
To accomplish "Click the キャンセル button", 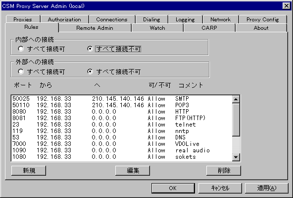I will tap(220, 188).
